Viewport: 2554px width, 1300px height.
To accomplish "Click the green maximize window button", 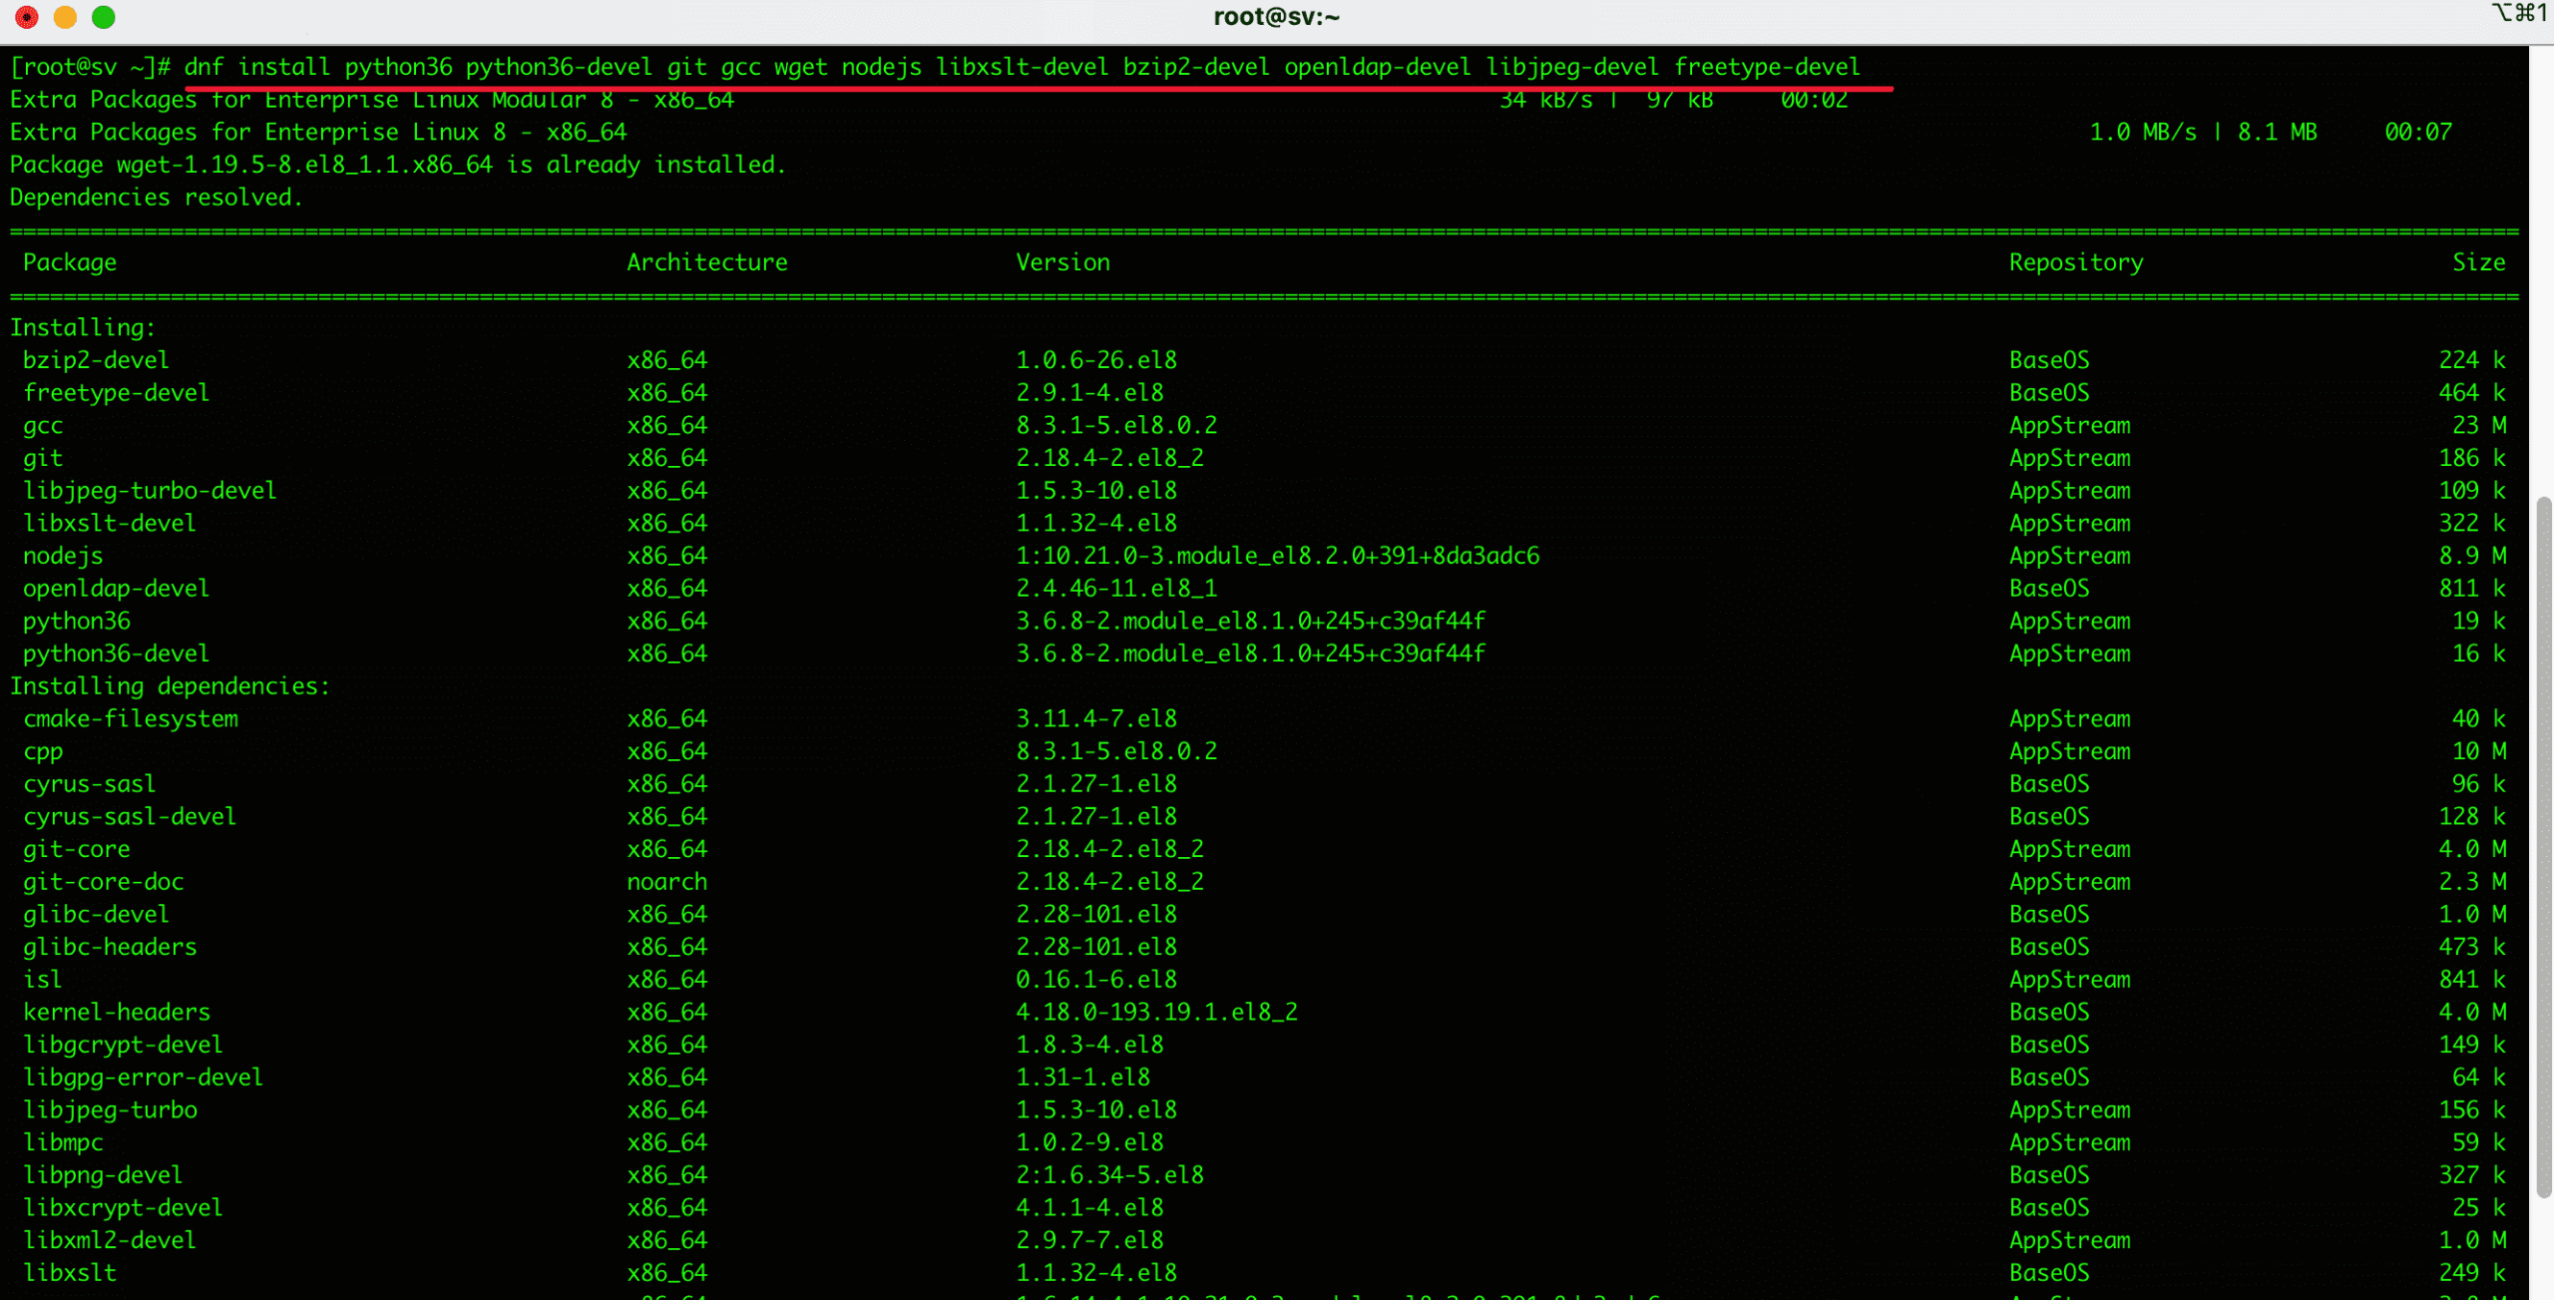I will 103,17.
